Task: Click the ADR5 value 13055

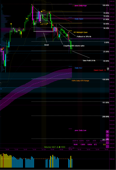Action: [83, 144]
